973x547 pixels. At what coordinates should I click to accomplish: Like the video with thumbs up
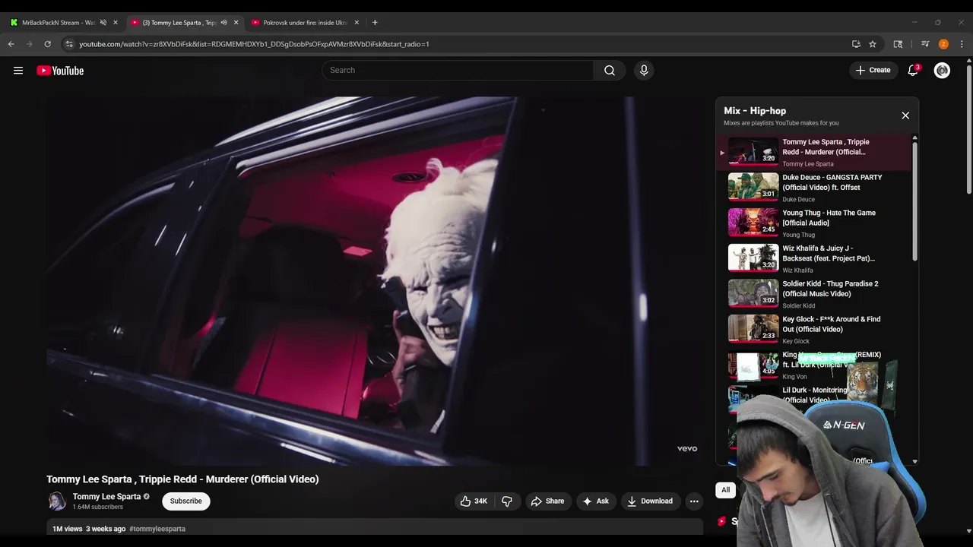point(474,501)
